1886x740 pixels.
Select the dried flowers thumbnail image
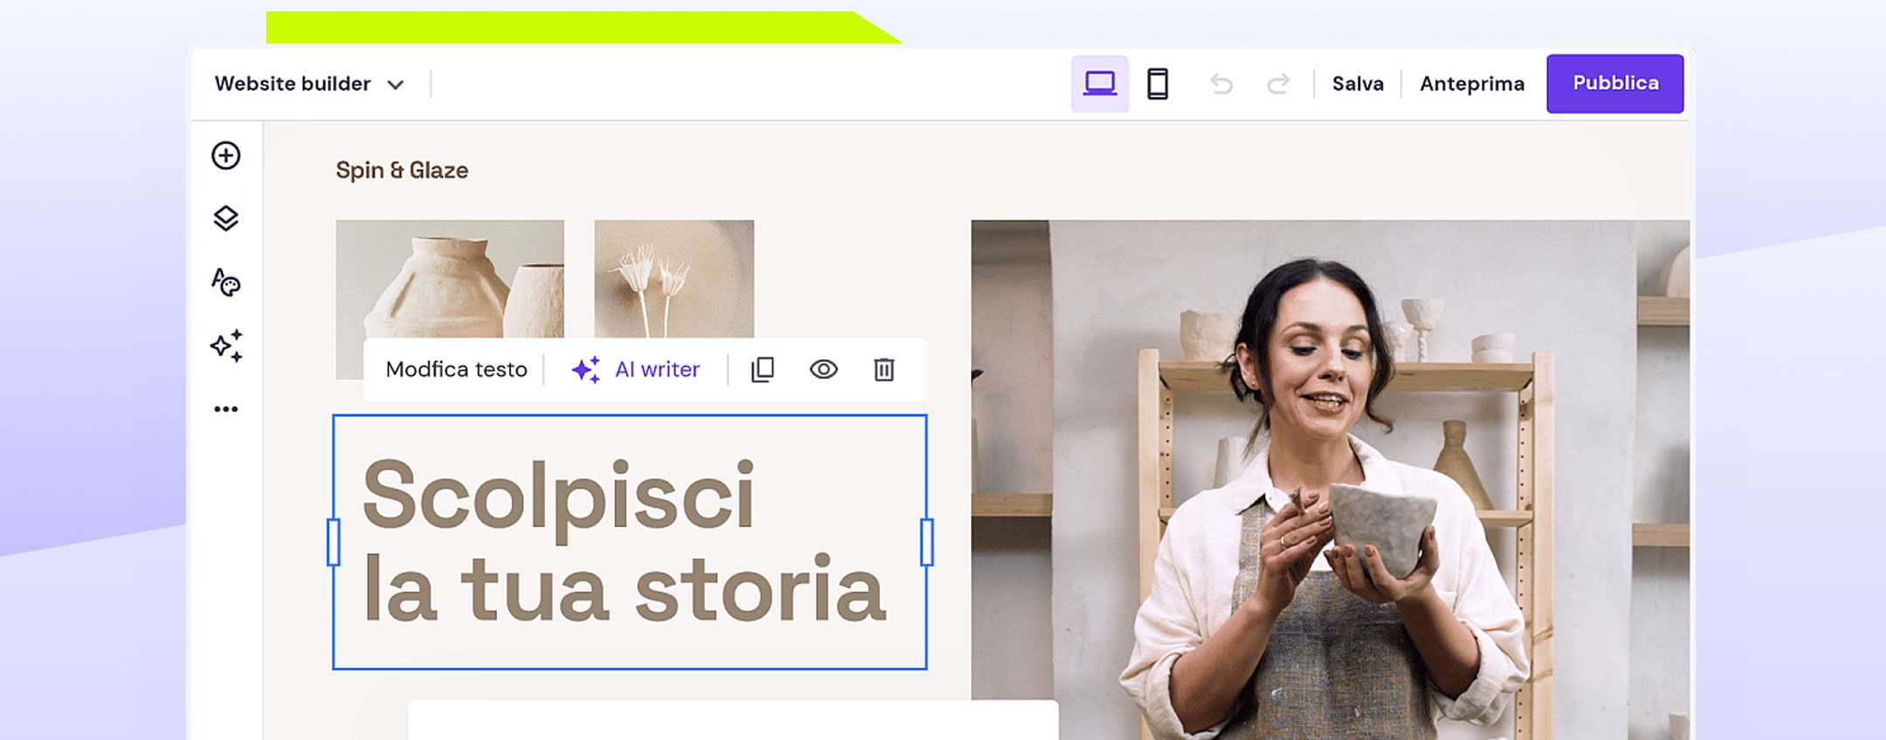(x=674, y=279)
